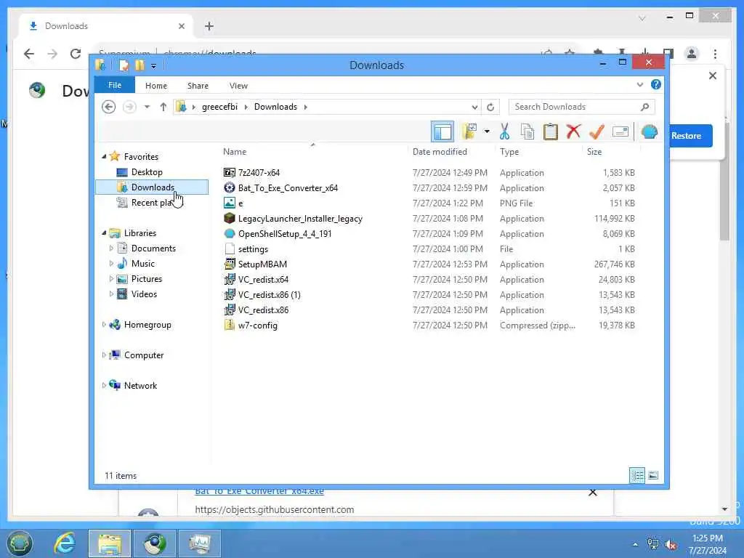744x558 pixels.
Task: Click the Copy icon in Explorer toolbar
Action: pos(527,132)
